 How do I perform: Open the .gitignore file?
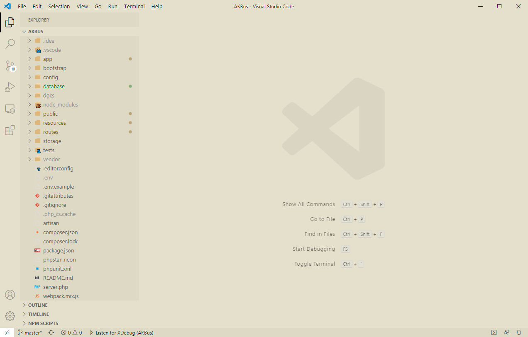(80, 205)
